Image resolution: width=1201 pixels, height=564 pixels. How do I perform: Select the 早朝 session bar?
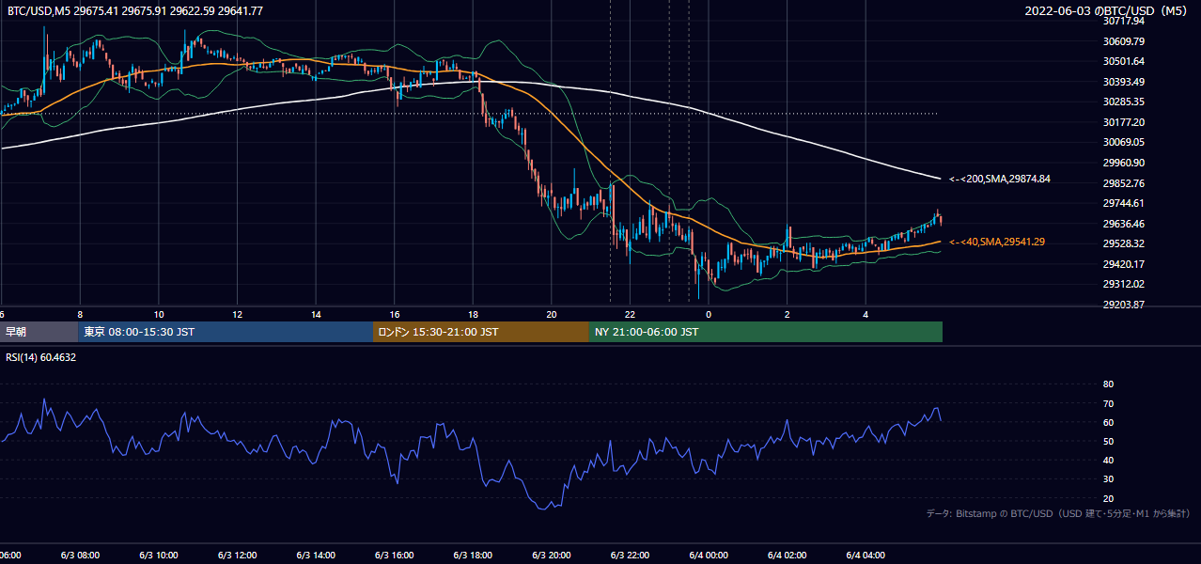(39, 332)
